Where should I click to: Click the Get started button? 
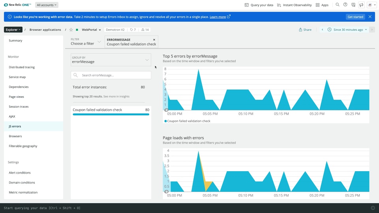click(x=355, y=17)
